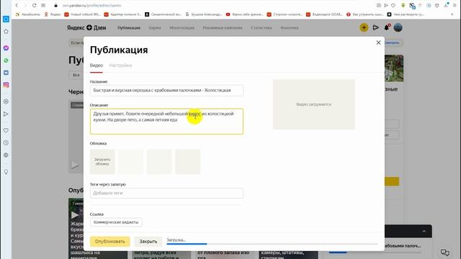Open VK in the Opera sidebar
The image size is (461, 259).
[6, 73]
